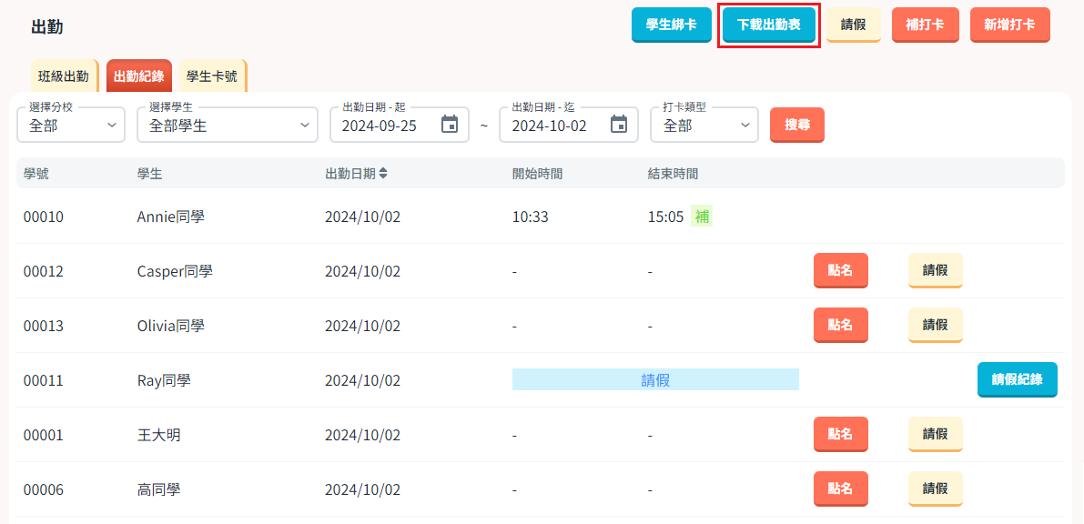Click the 搜尋 search button
Image resolution: width=1084 pixels, height=524 pixels.
click(797, 126)
